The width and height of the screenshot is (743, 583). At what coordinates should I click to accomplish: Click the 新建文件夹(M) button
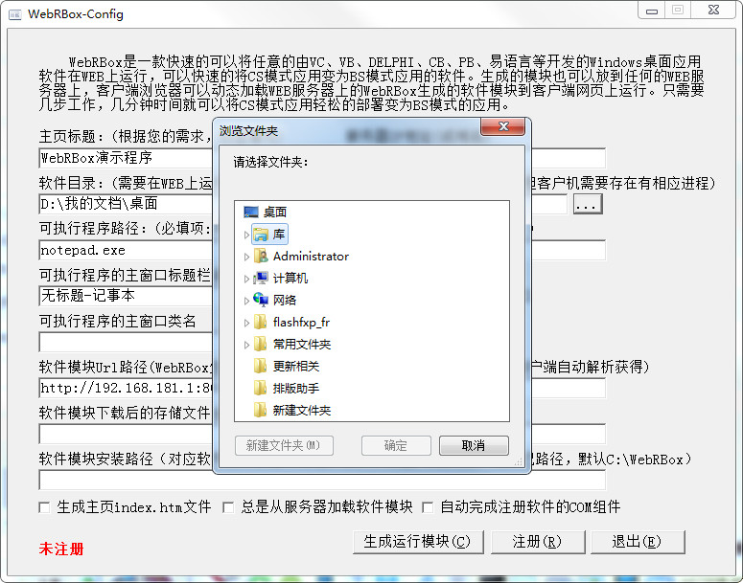tap(284, 445)
